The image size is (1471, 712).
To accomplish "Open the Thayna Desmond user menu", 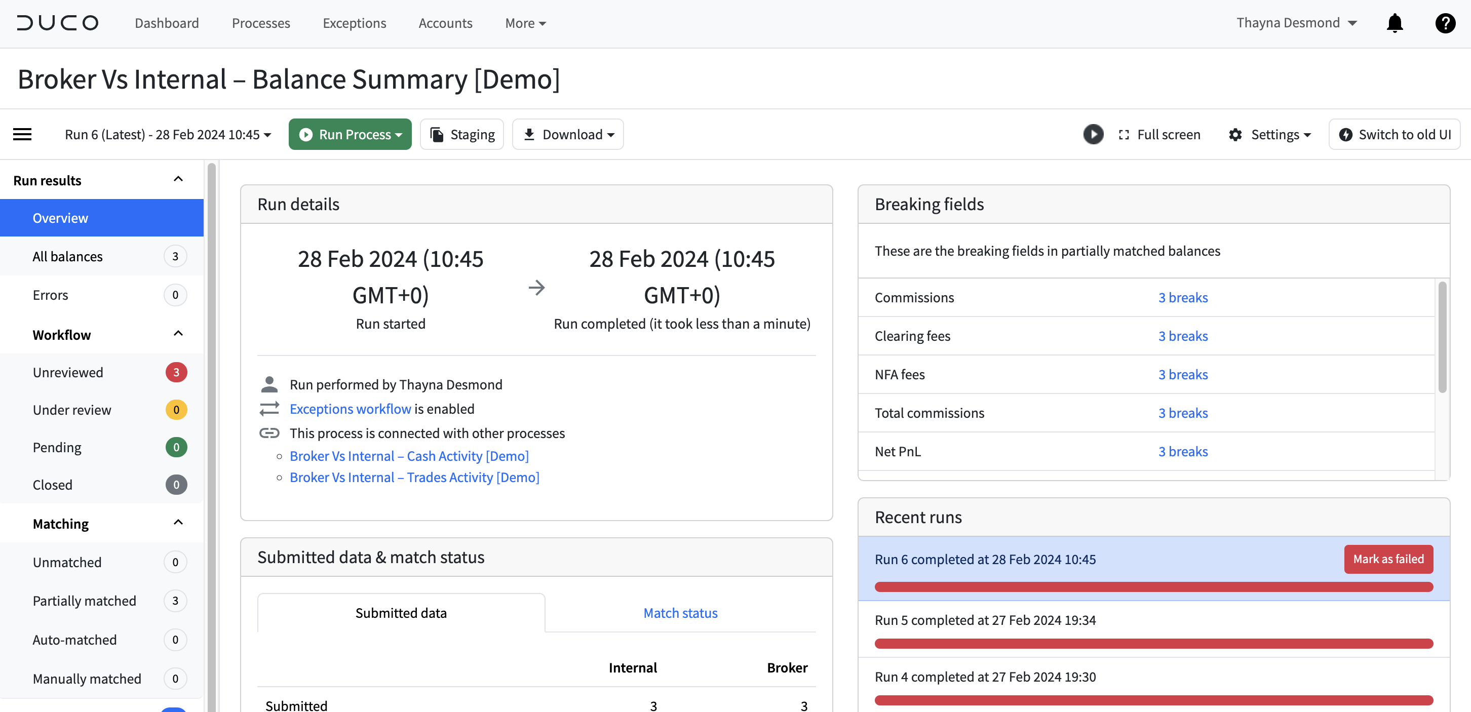I will 1296,23.
